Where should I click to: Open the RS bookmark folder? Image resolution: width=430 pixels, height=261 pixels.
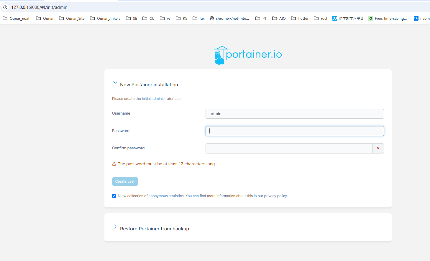tap(181, 18)
